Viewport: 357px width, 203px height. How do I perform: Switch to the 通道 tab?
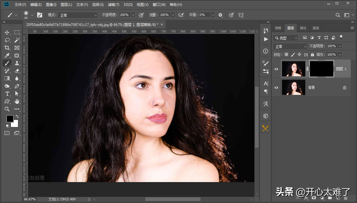(x=316, y=28)
